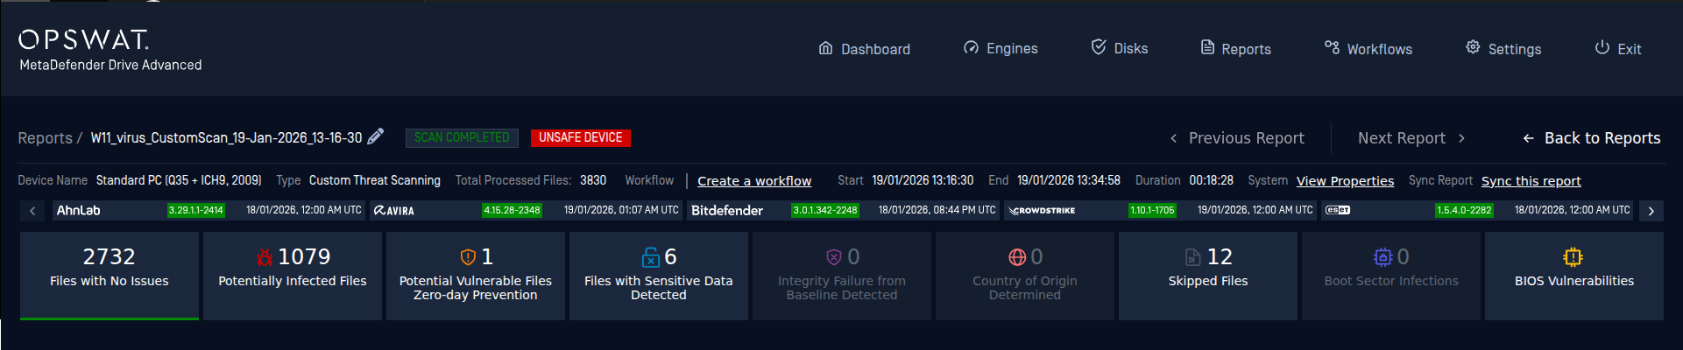Open the Disks section

pos(1119,48)
